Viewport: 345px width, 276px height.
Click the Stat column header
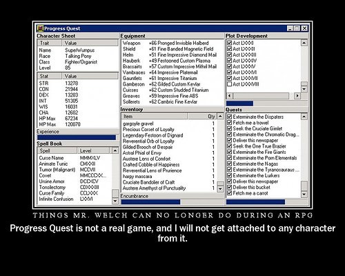50,76
